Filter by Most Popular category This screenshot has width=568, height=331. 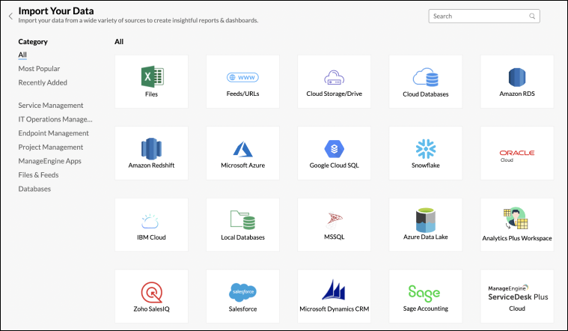pos(39,69)
